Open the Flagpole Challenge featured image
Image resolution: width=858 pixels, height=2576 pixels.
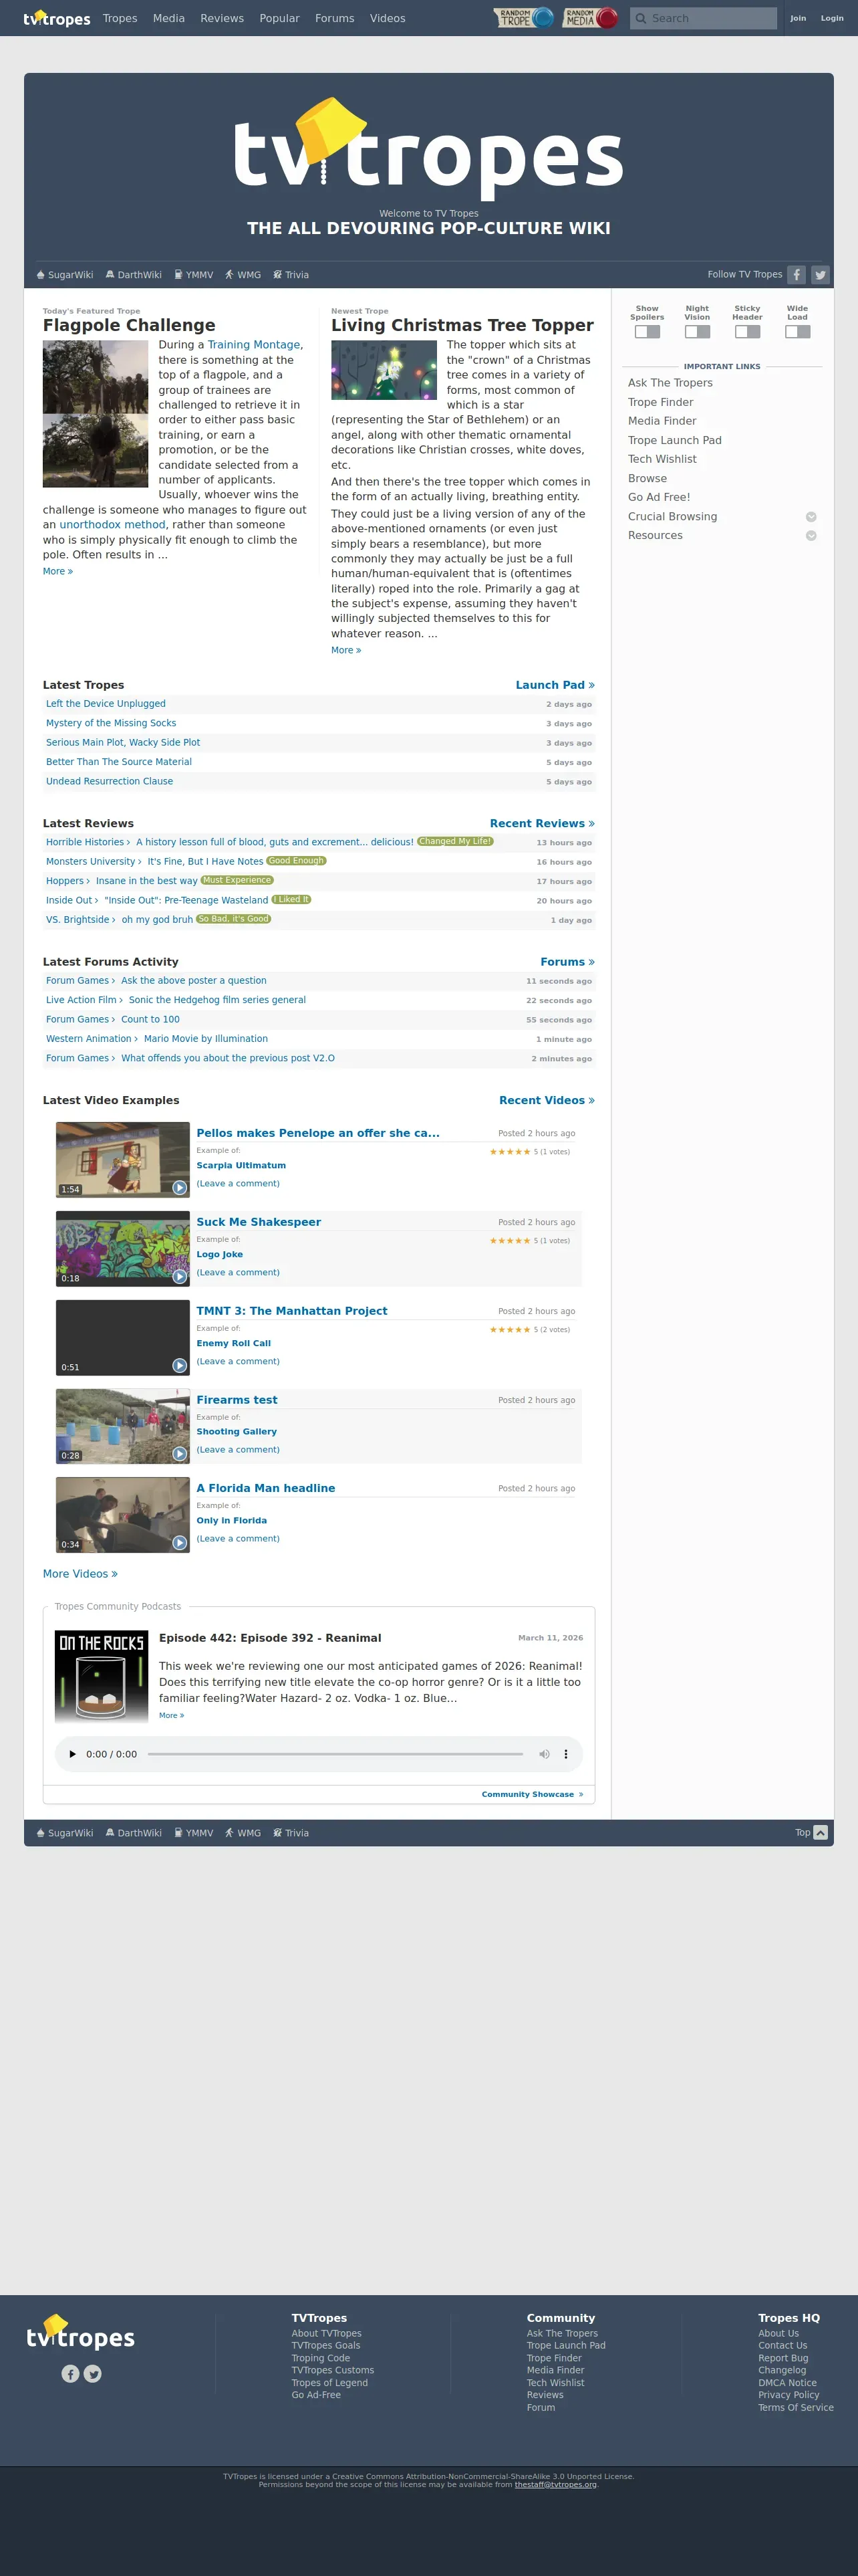click(x=96, y=414)
